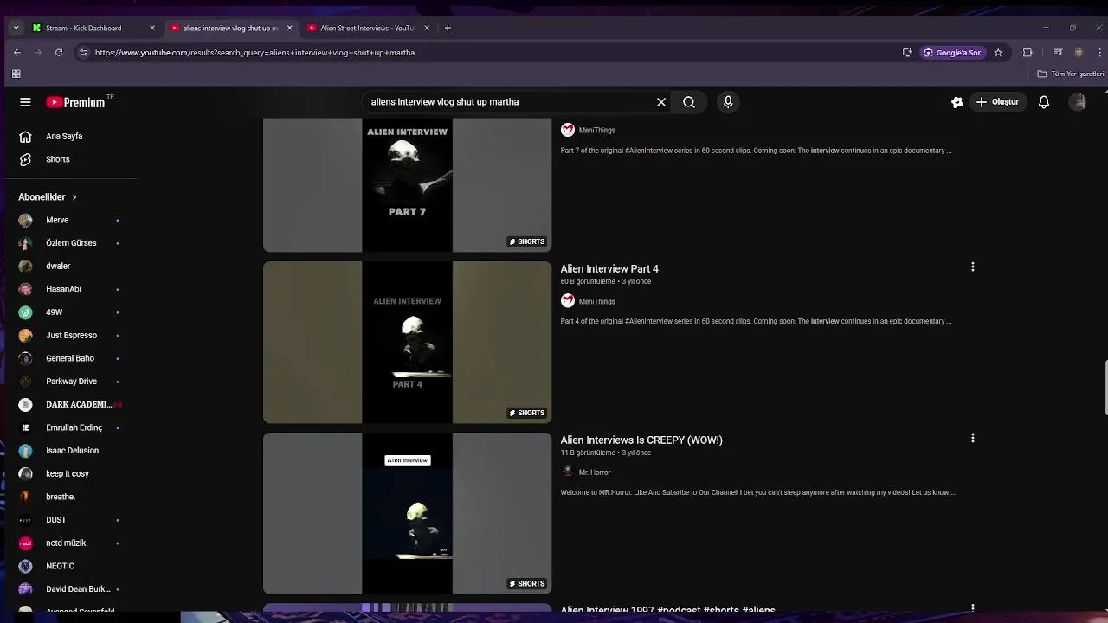Click the Oluştur create button
1108x623 pixels.
997,102
